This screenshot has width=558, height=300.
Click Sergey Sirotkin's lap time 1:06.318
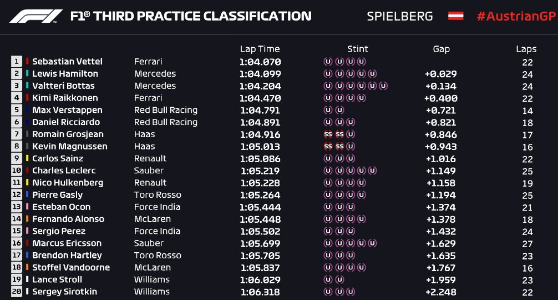coord(260,292)
